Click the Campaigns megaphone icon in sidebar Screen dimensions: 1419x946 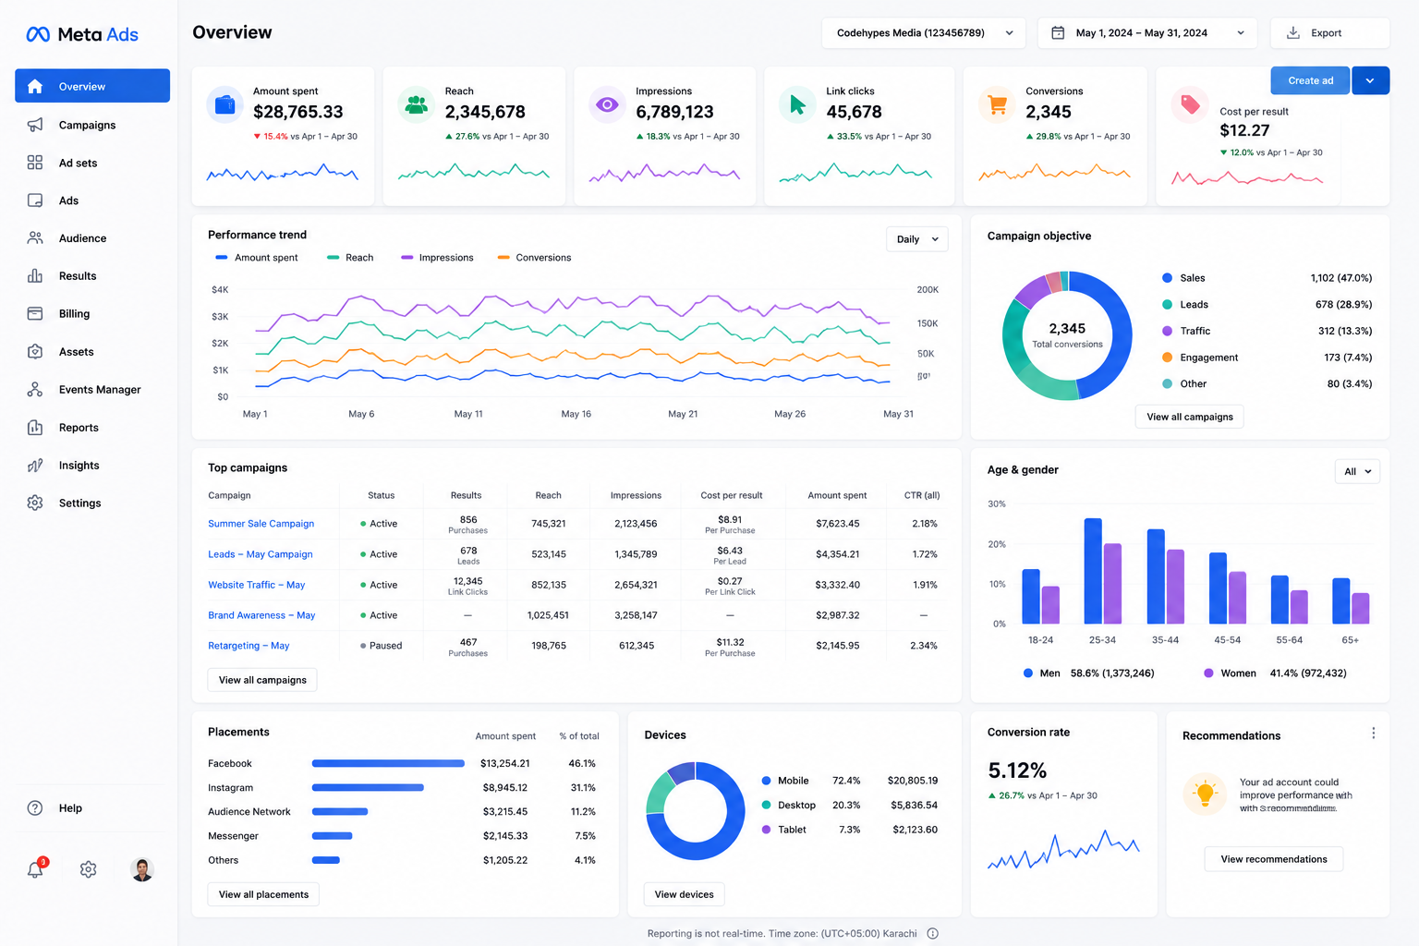click(x=35, y=125)
